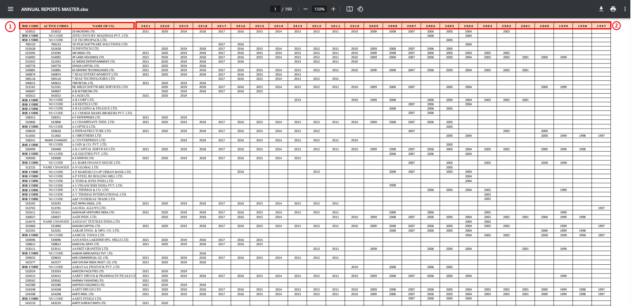635x306 pixels.
Task: Zoom in with the plus icon
Action: point(333,9)
